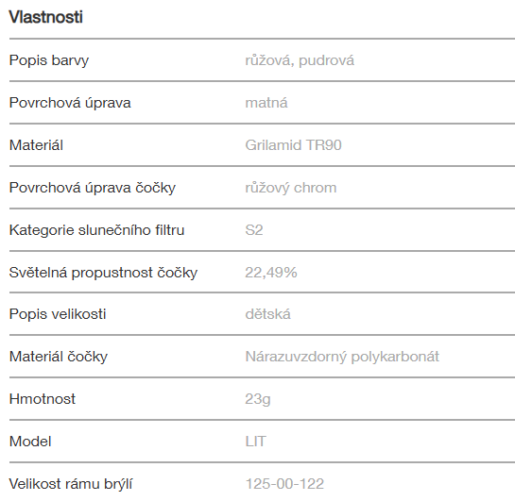Click the růžová, pudrová value
The height and width of the screenshot is (501, 515).
(300, 60)
